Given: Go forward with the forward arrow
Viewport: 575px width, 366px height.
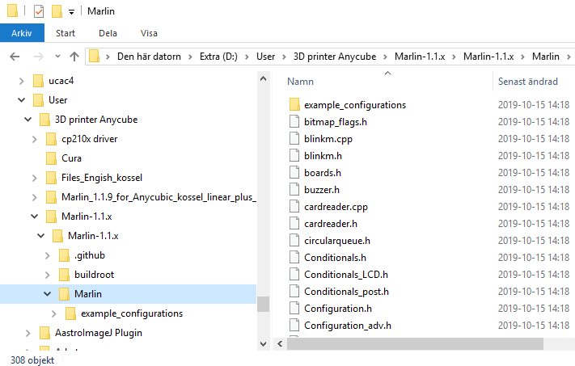Looking at the screenshot, I should coord(39,57).
